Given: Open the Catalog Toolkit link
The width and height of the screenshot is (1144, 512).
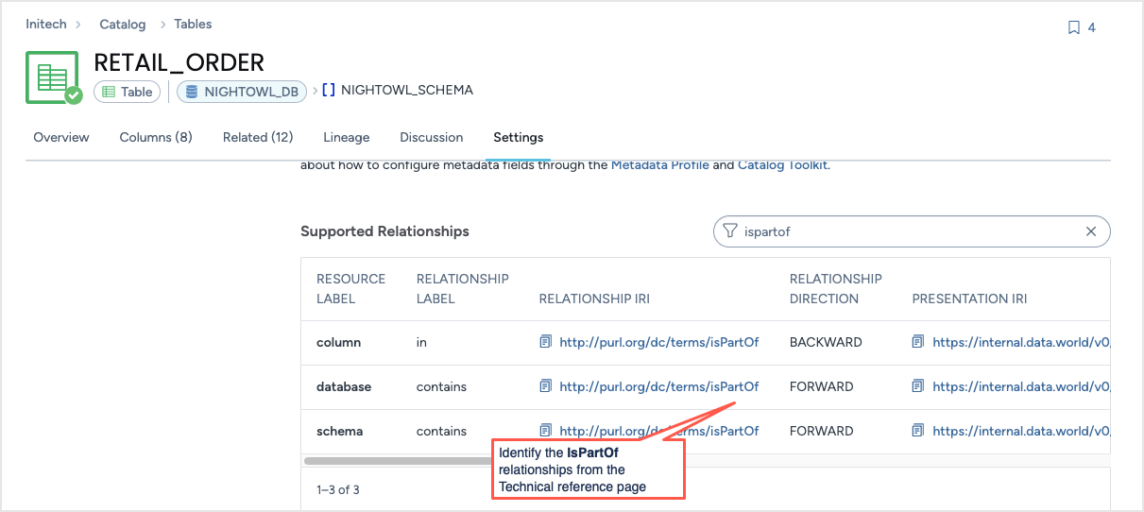Looking at the screenshot, I should tap(782, 165).
